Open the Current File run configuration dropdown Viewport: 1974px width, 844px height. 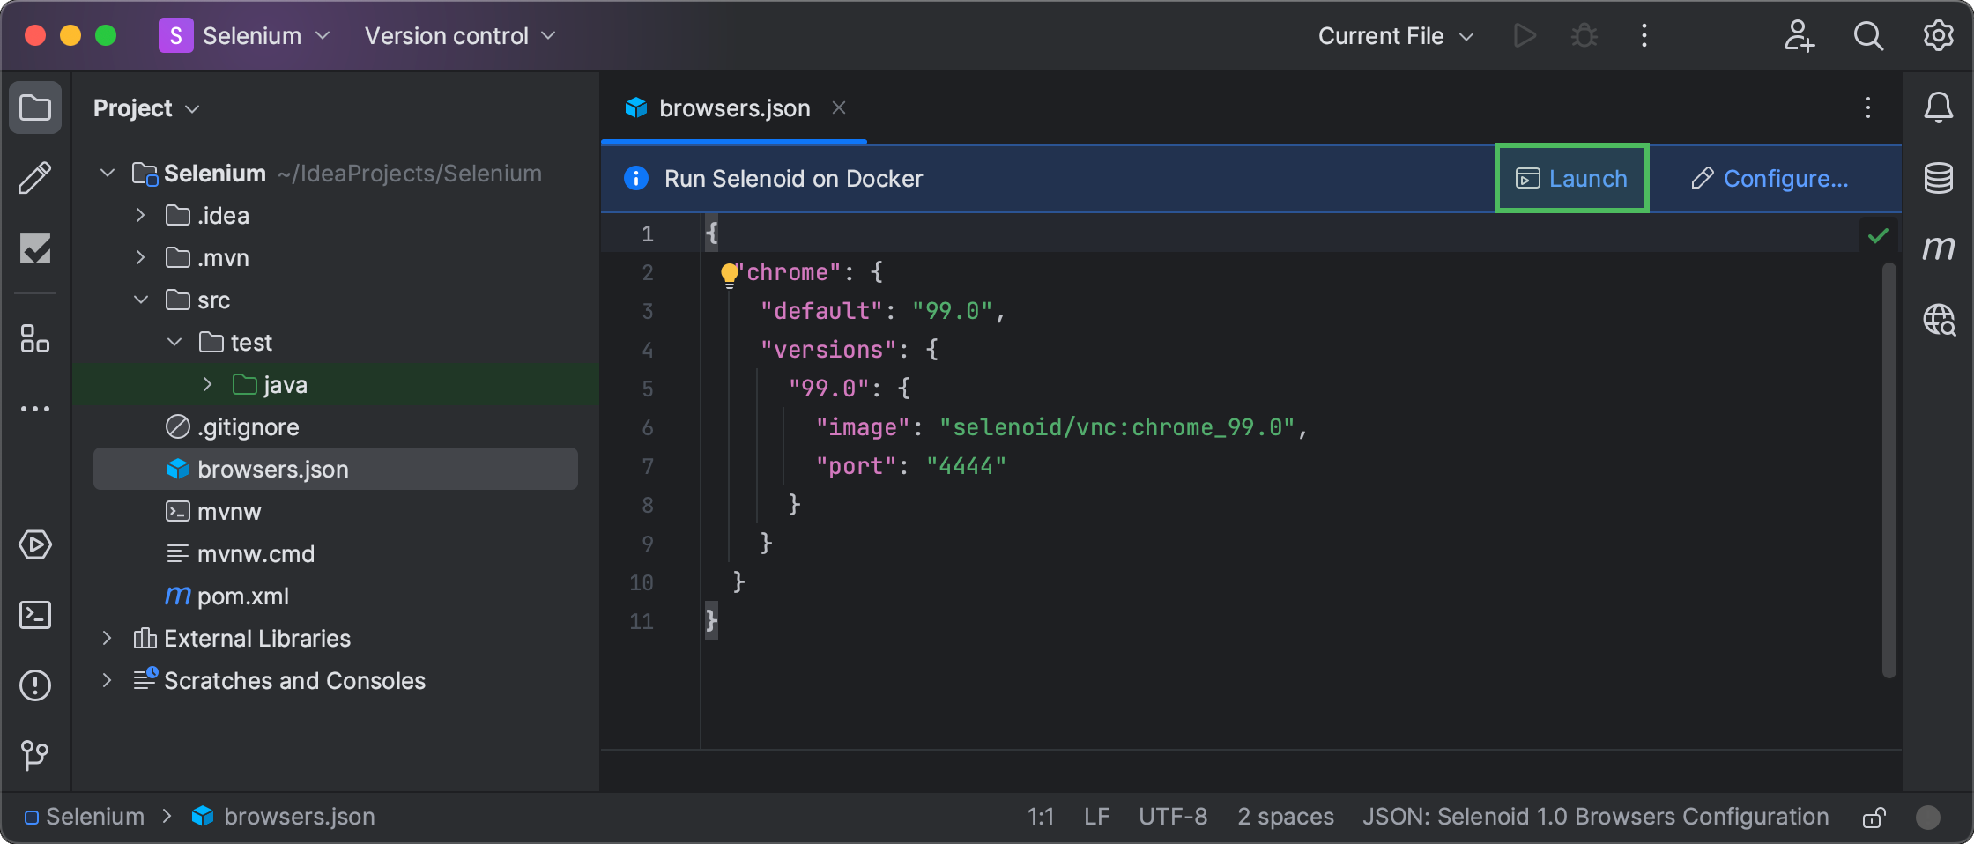(x=1395, y=36)
